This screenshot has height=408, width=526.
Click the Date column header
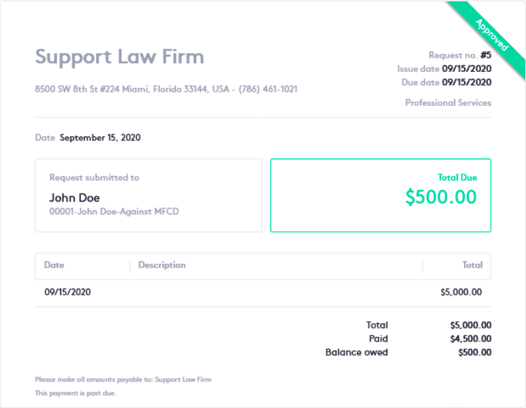click(x=54, y=265)
